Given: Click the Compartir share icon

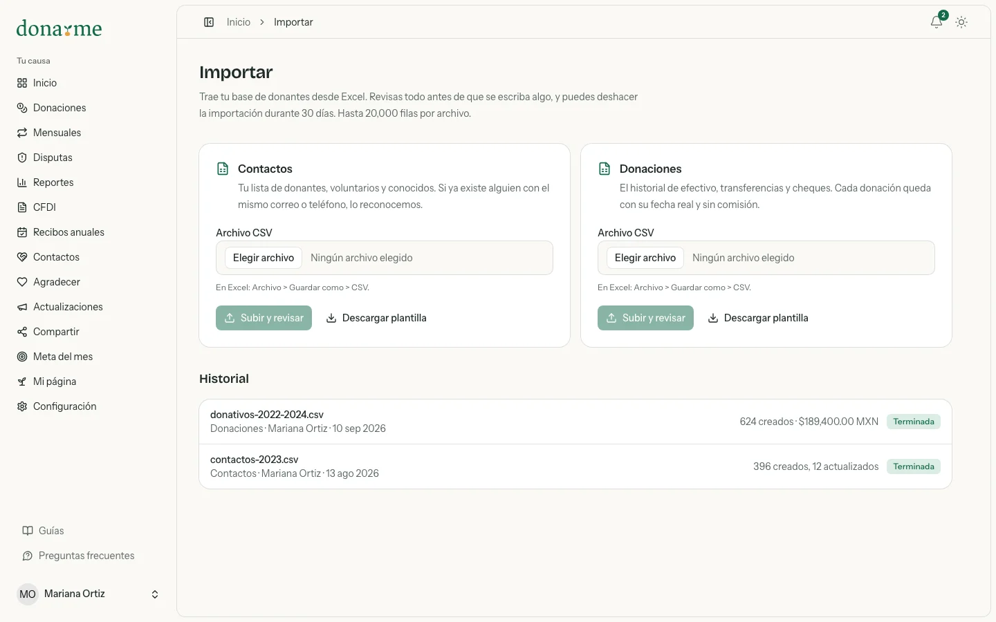Looking at the screenshot, I should (22, 332).
